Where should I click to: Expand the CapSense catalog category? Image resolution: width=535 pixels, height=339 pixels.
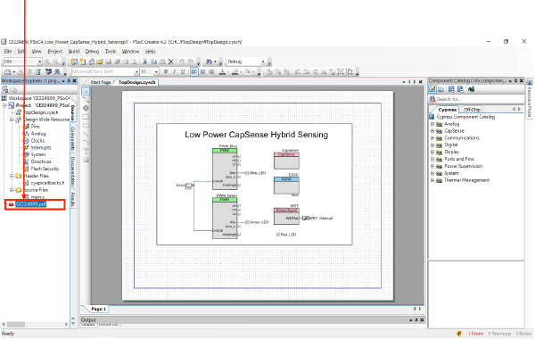coord(432,131)
